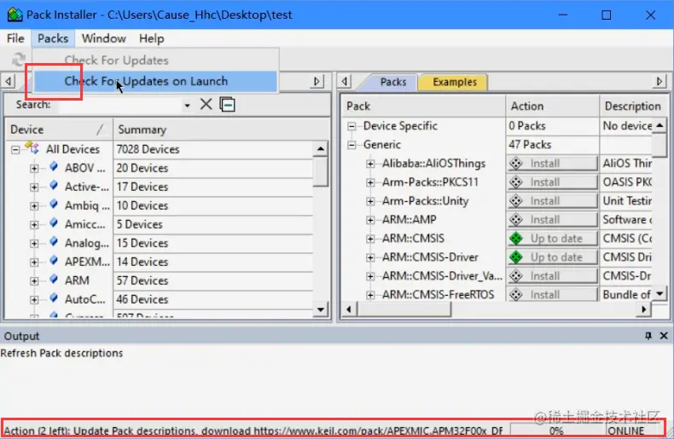Sort by the Device column header
The width and height of the screenshot is (674, 439).
[x=59, y=130]
